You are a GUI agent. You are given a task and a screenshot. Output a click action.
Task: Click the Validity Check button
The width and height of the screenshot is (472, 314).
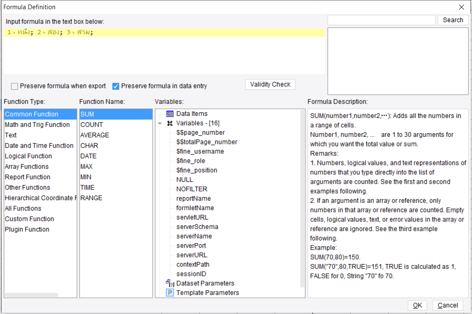click(270, 84)
